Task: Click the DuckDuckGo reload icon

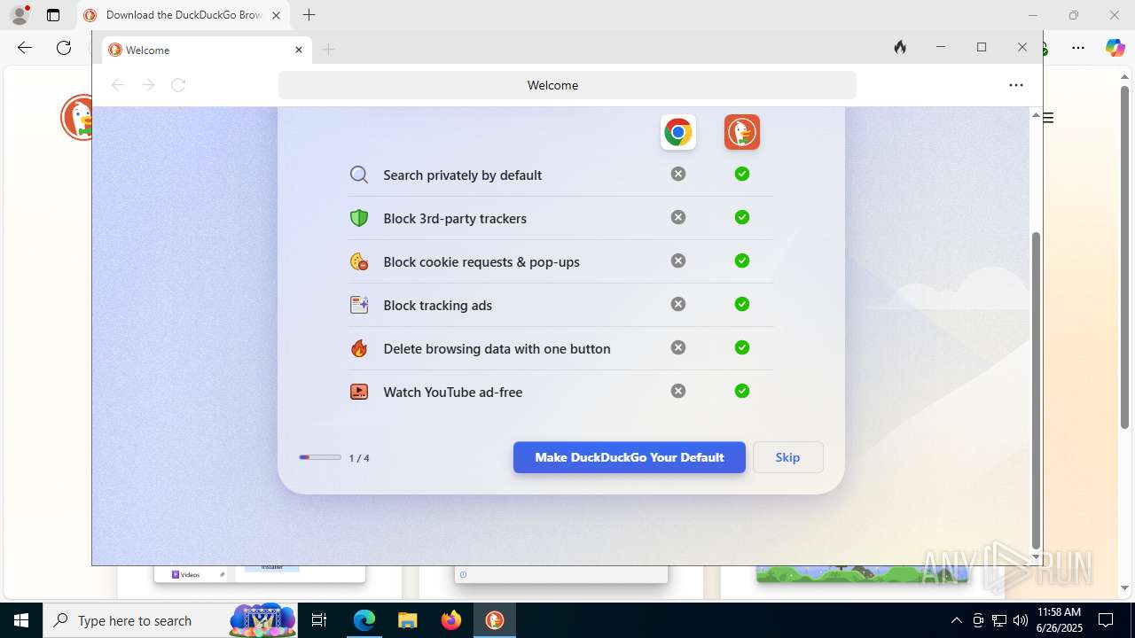Action: 178,85
